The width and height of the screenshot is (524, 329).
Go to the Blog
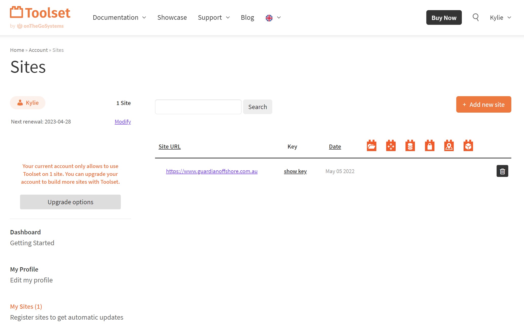247,17
